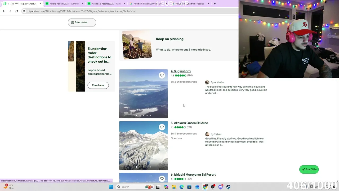Viewport: 339px width, 191px height.
Task: Open Task View from the taskbar
Action: (x=158, y=187)
